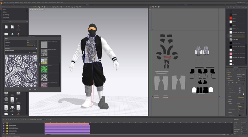Screen dimensions: 248x137
Task: Toggle the first timeline track's yellow visibility dot
Action: coord(6,124)
